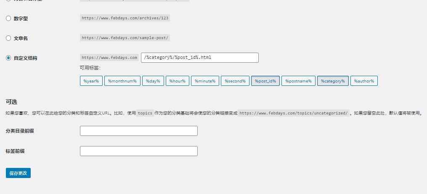This screenshot has width=427, height=194.
Task: Select the 数字型 permalink radio button
Action: 8,19
